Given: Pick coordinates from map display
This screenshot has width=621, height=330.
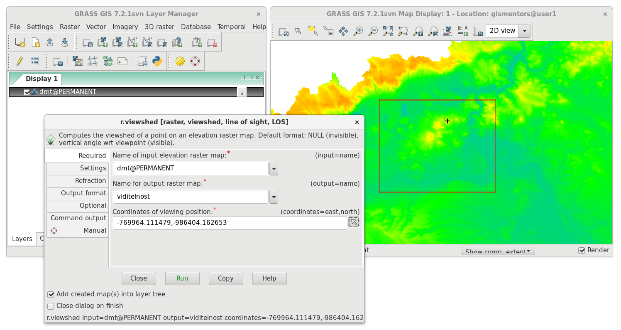Looking at the screenshot, I should point(354,222).
